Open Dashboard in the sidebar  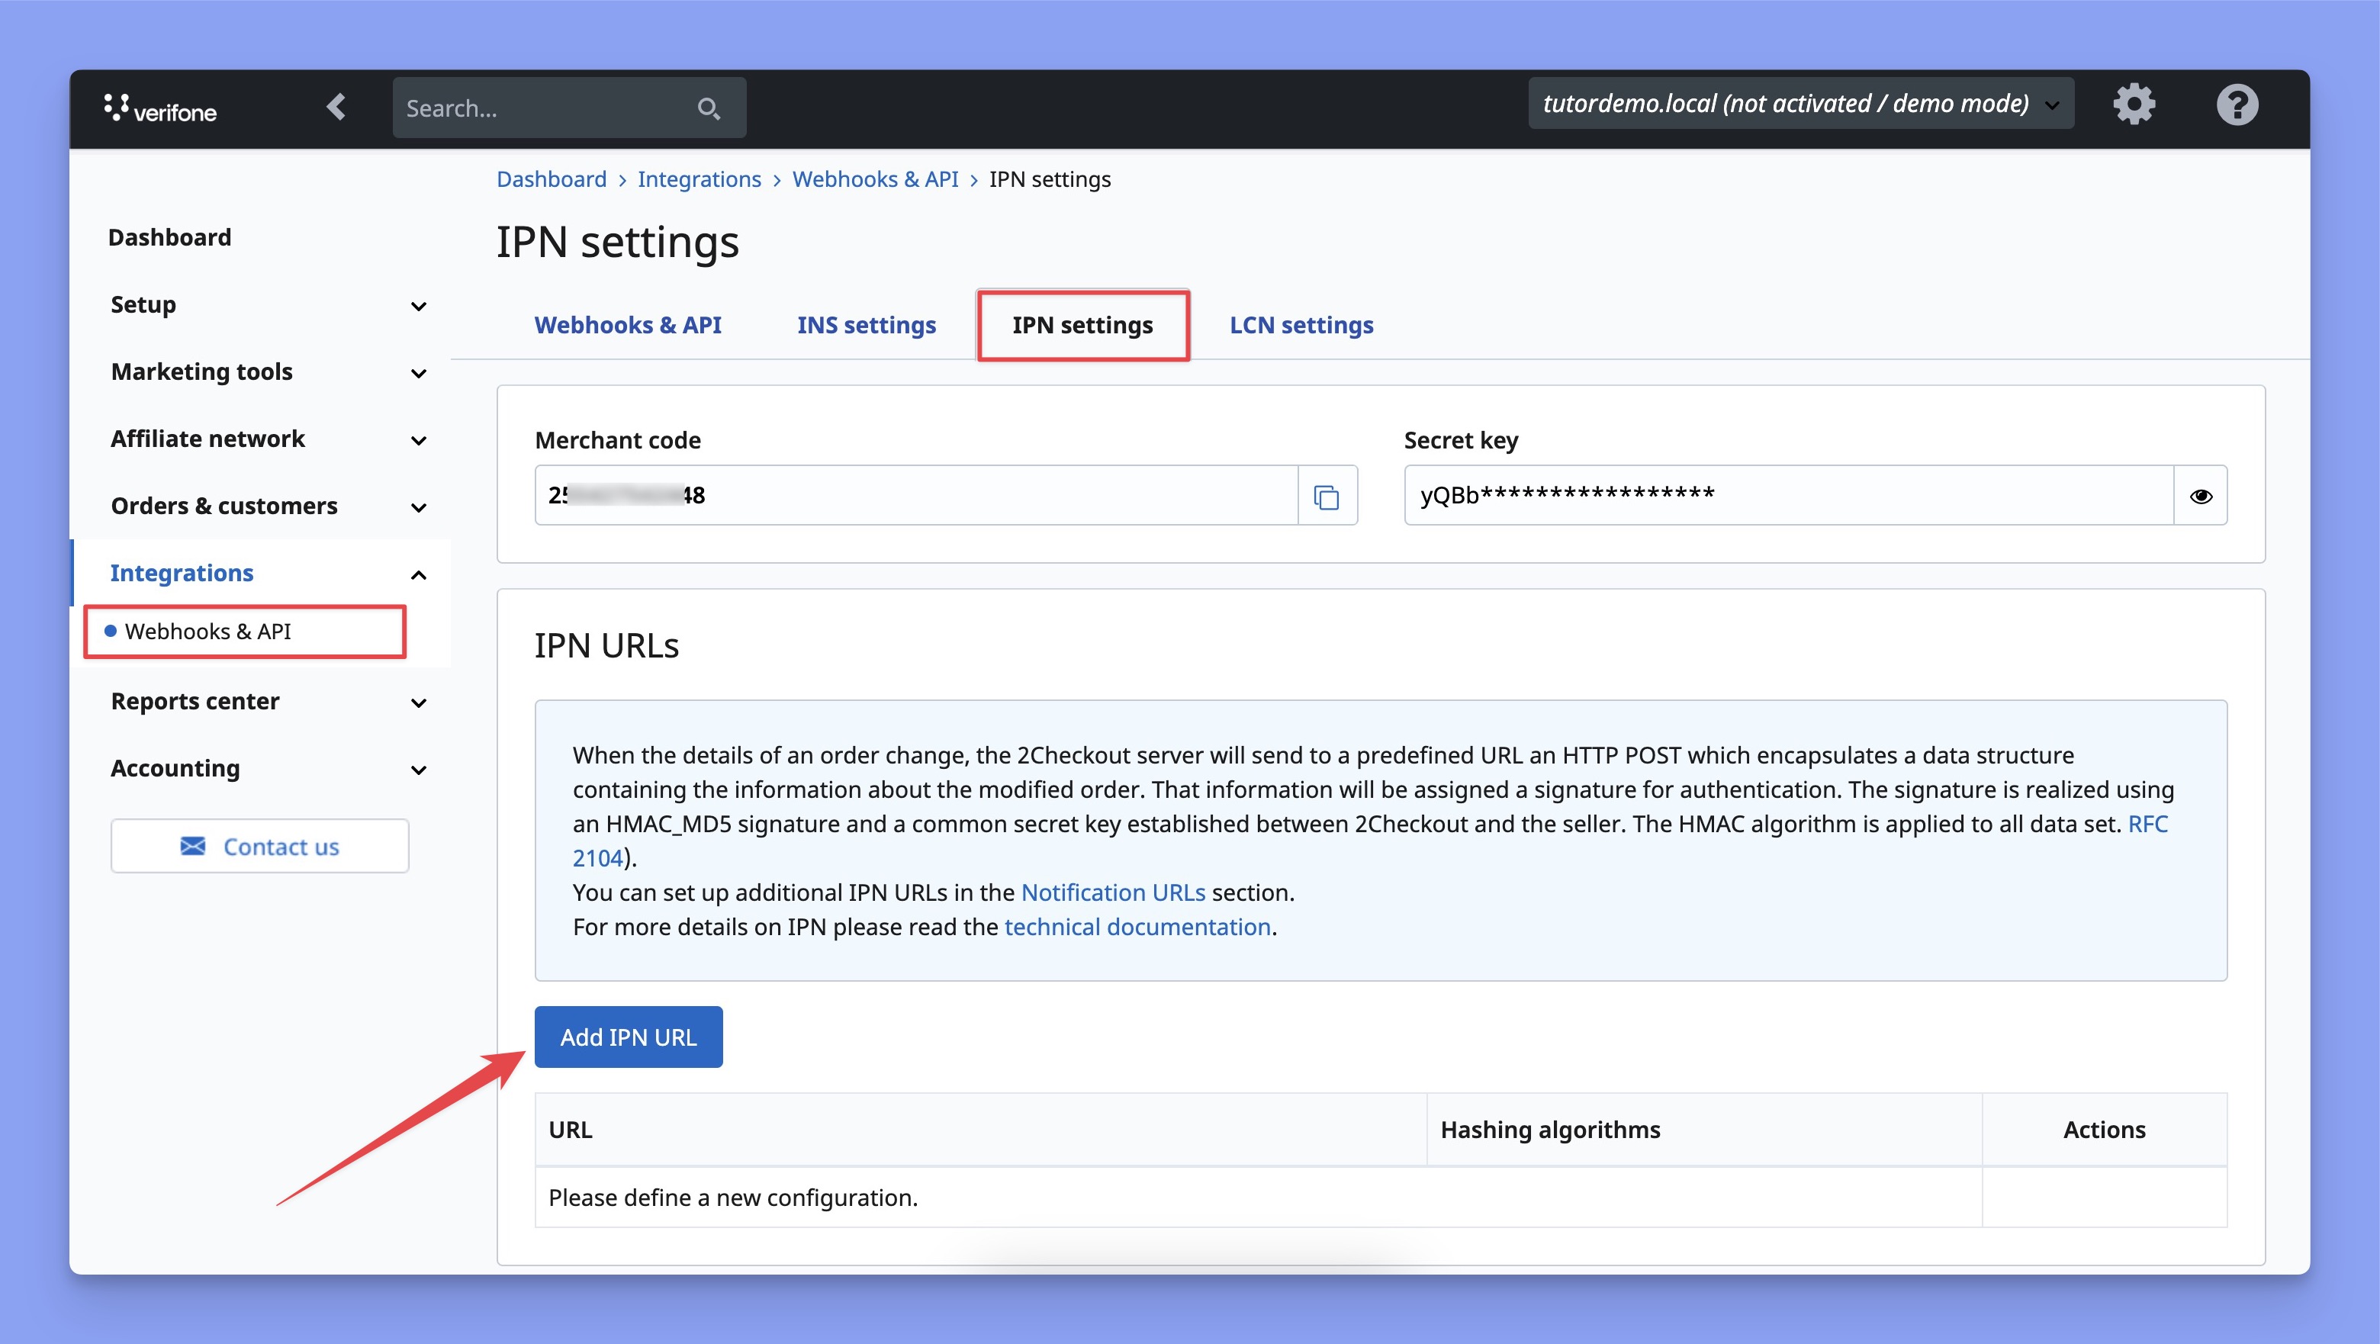(x=170, y=237)
